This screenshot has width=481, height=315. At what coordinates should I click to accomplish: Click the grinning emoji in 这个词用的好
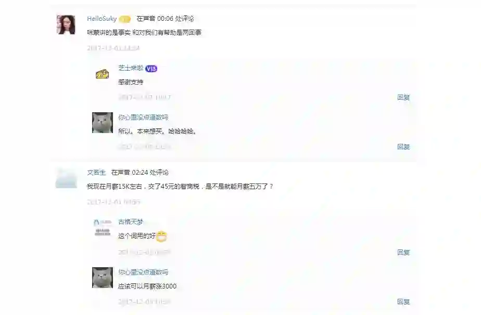click(161, 236)
